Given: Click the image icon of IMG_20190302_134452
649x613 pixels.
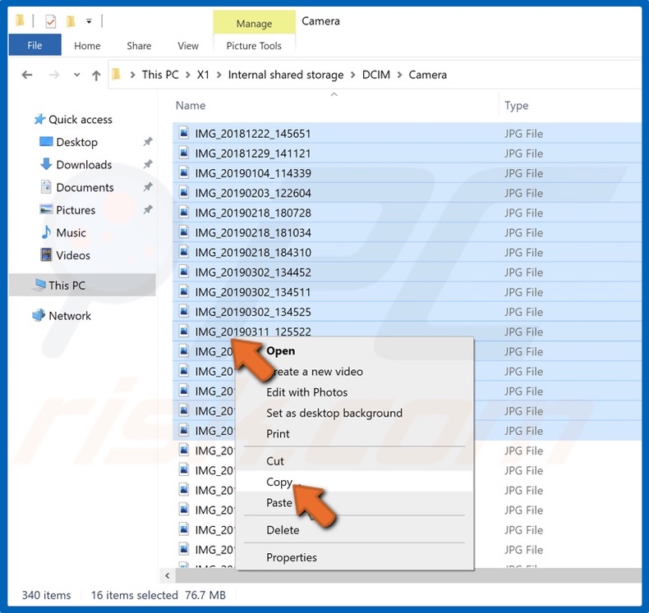Looking at the screenshot, I should (x=184, y=272).
